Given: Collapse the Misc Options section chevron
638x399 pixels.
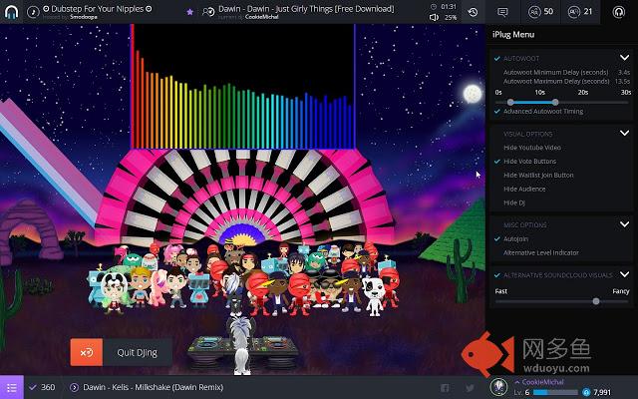Looking at the screenshot, I should (x=625, y=223).
